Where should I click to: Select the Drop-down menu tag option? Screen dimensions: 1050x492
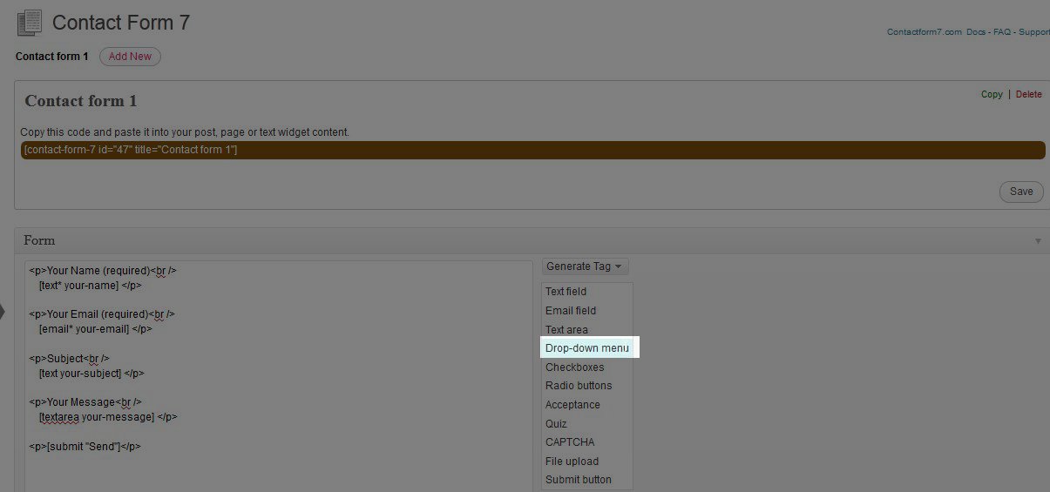tap(587, 348)
